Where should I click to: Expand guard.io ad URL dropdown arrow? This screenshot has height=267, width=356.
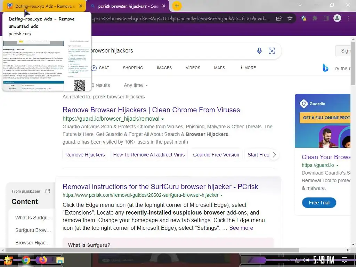point(162,119)
